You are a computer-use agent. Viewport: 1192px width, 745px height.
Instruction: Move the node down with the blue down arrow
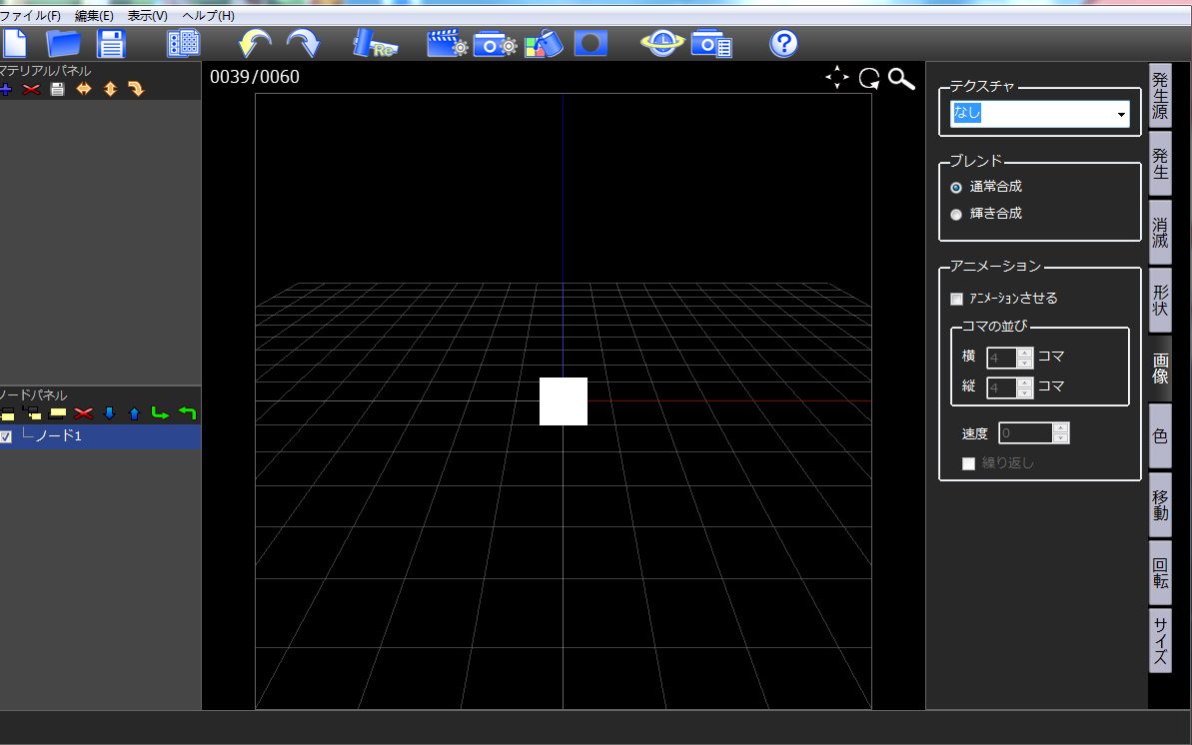coord(109,413)
